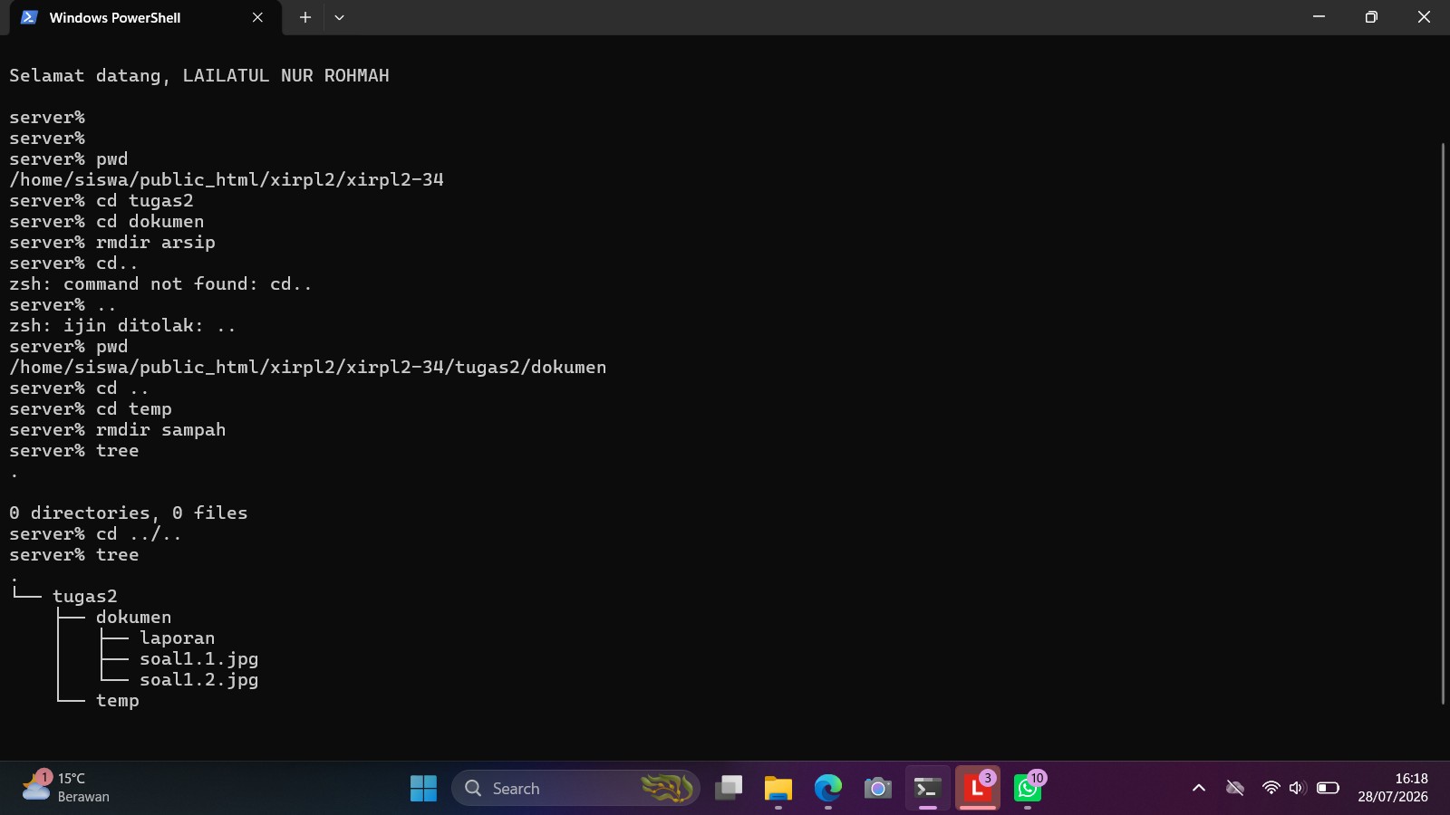Click the terminal vertical scrollbar
This screenshot has height=815, width=1450.
coord(1443,423)
